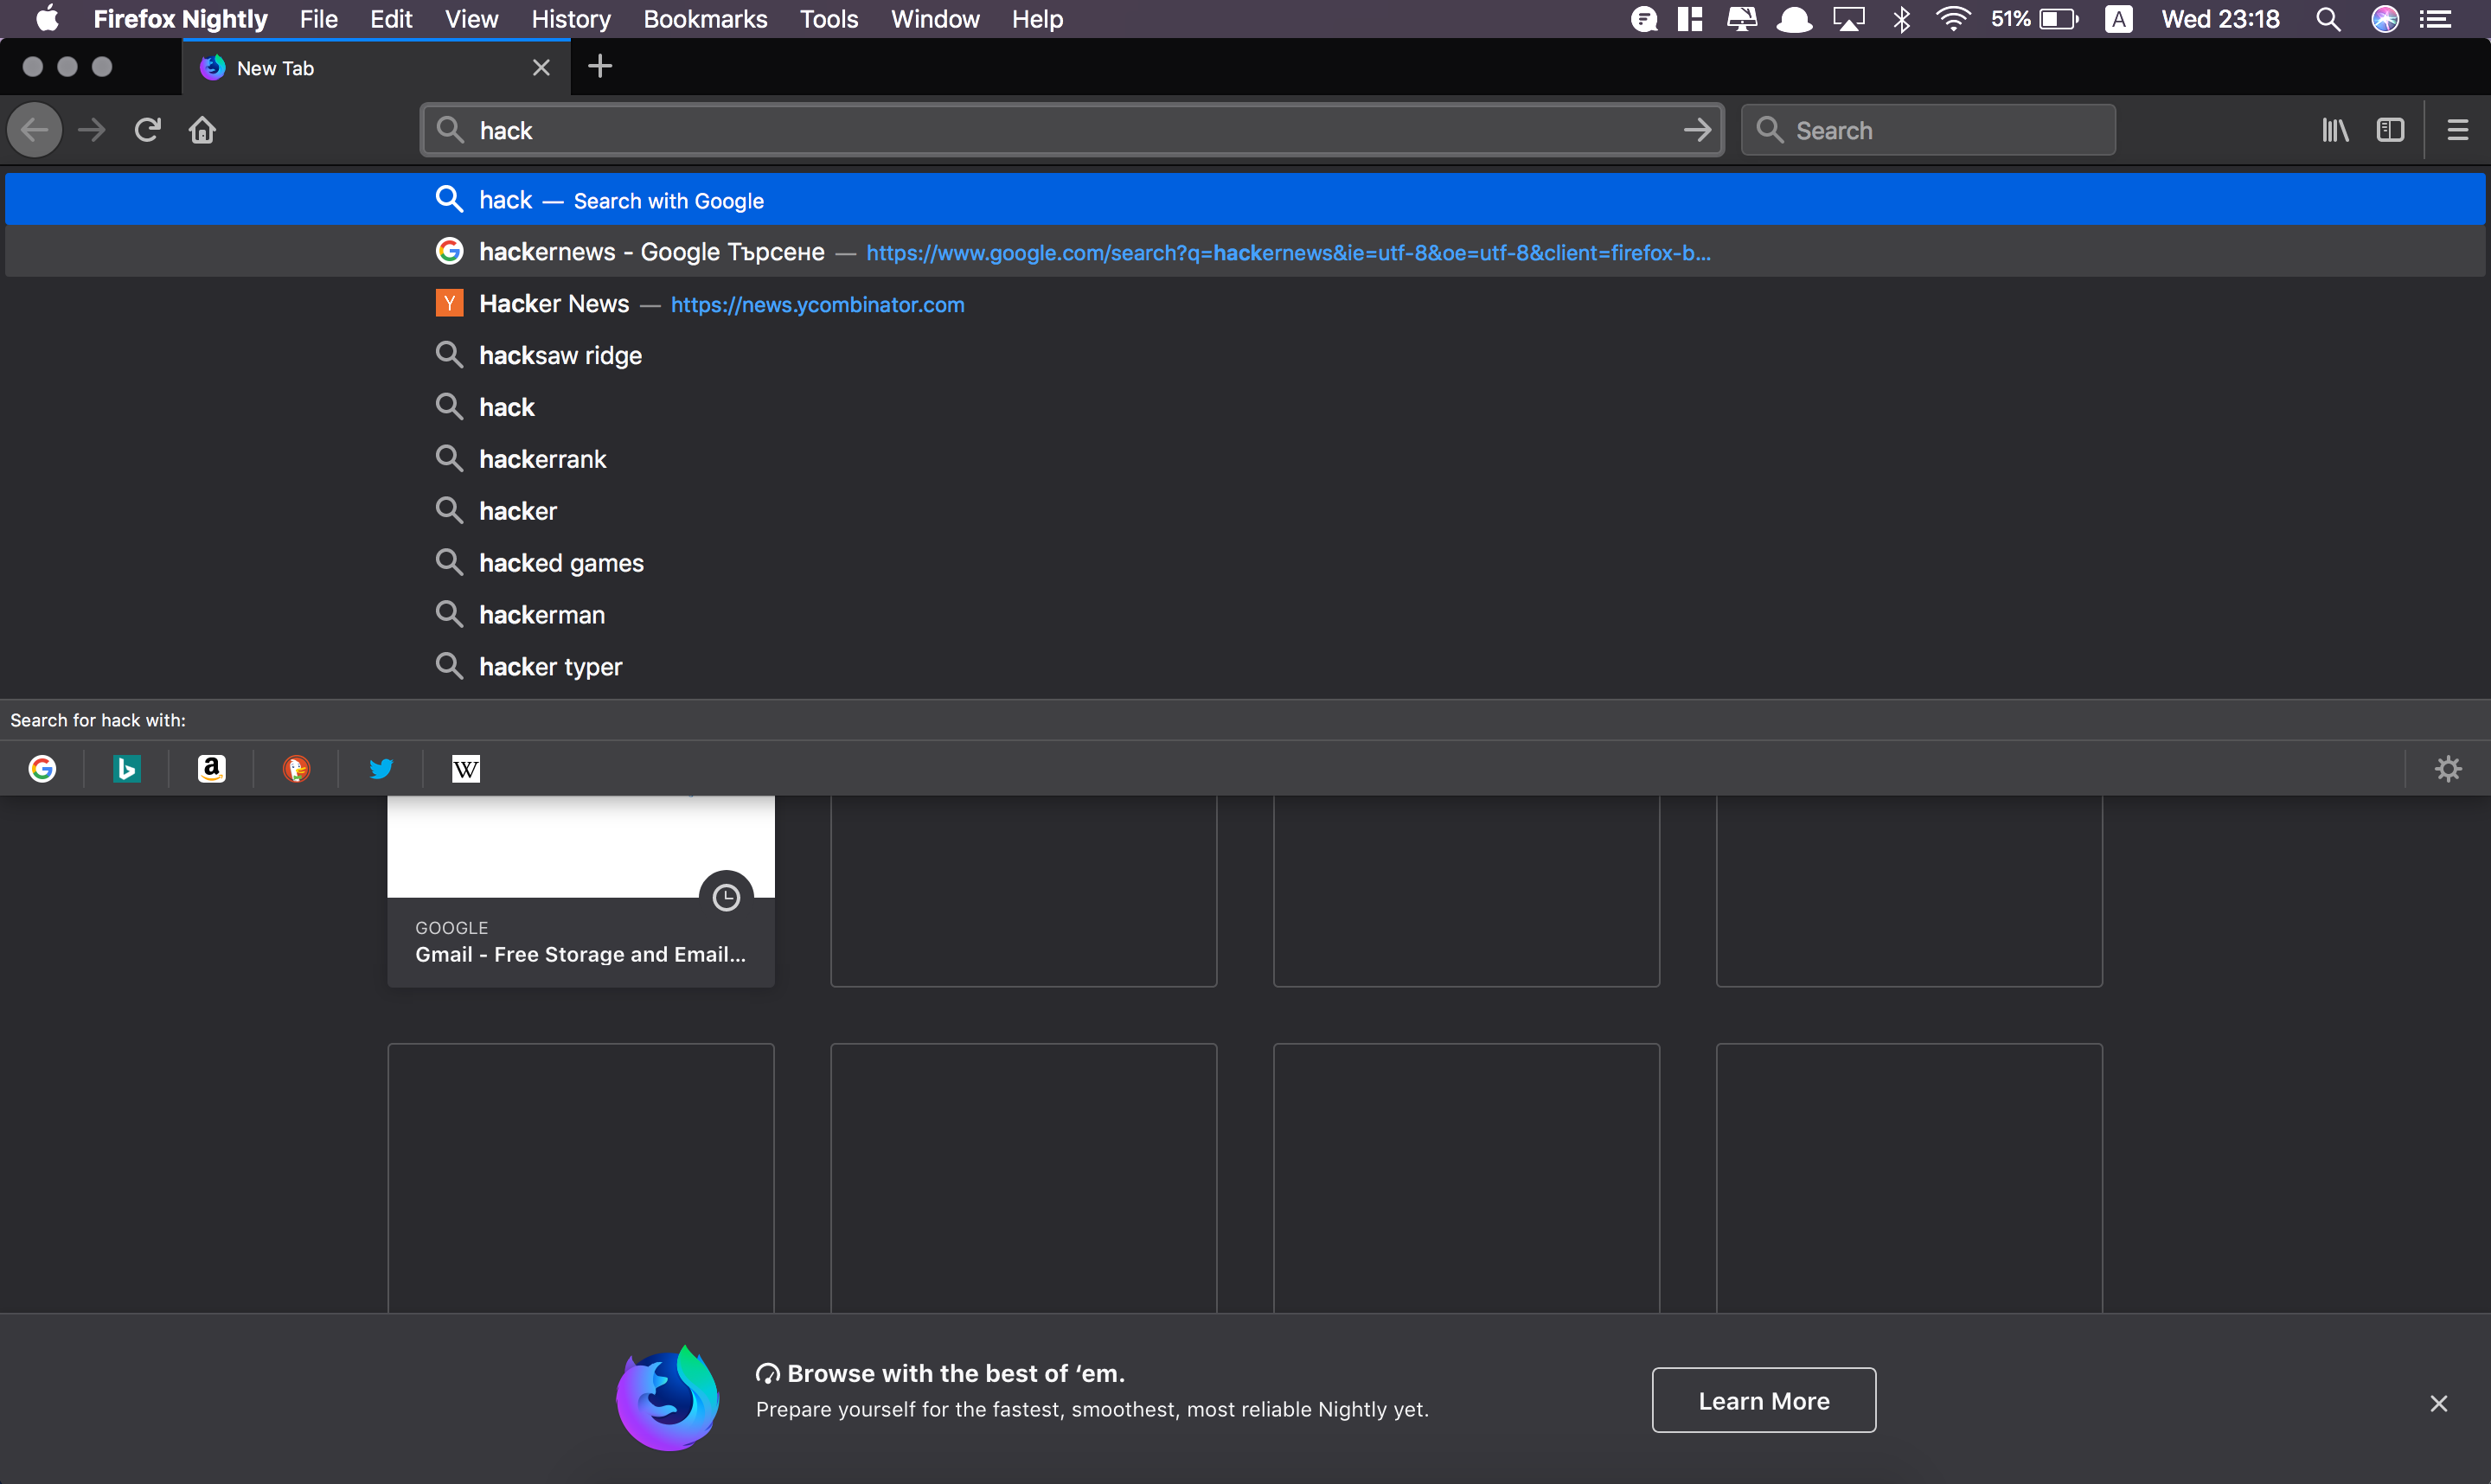Click the clock time Wed 23:18
Image resolution: width=2491 pixels, height=1484 pixels.
[2220, 19]
